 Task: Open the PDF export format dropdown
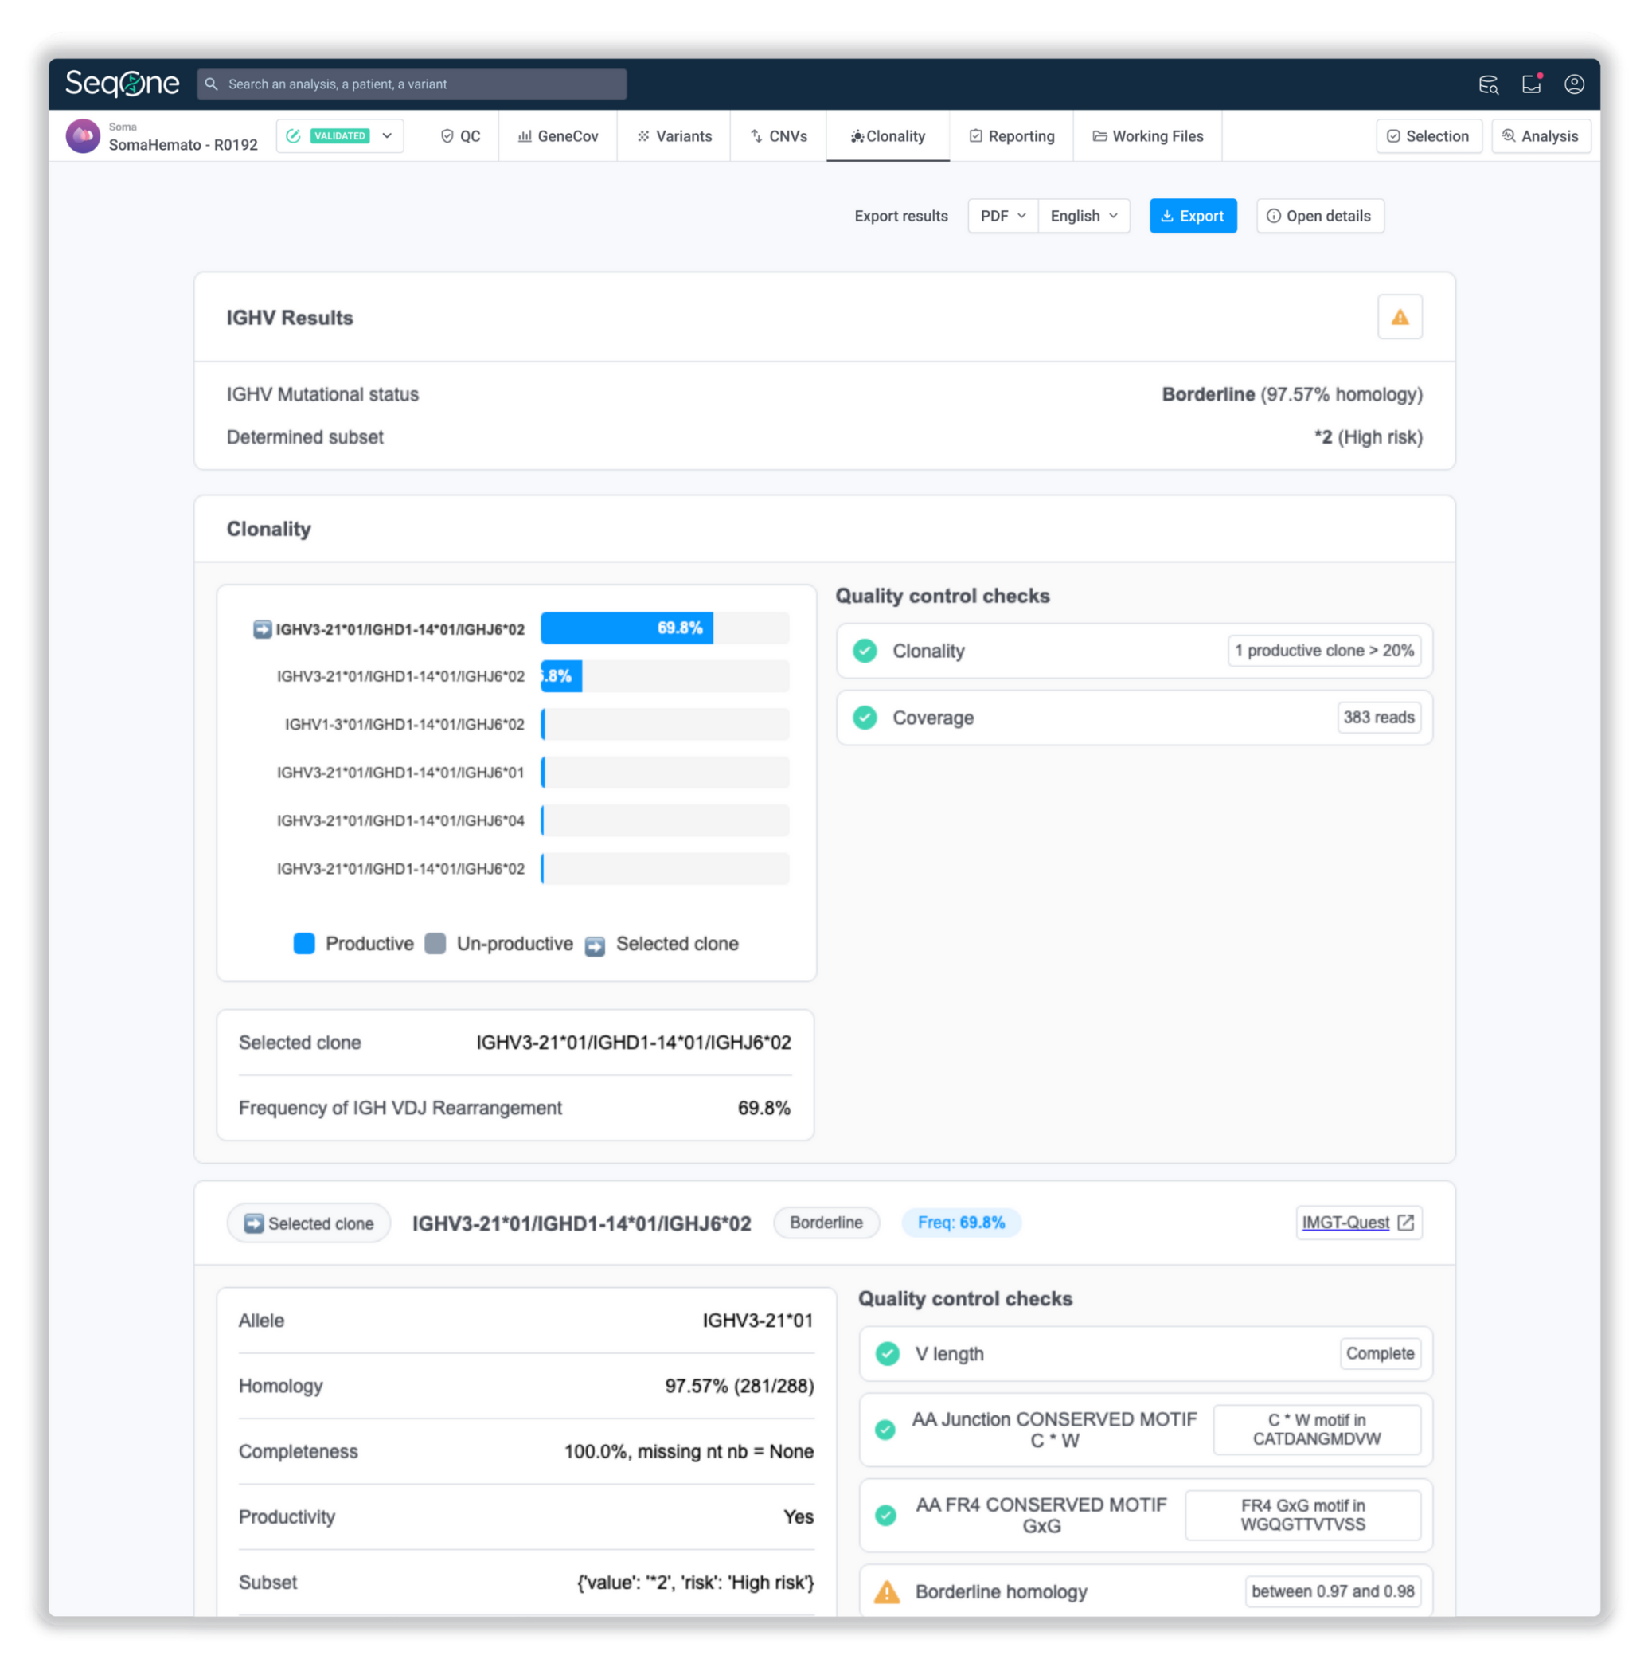[1002, 216]
